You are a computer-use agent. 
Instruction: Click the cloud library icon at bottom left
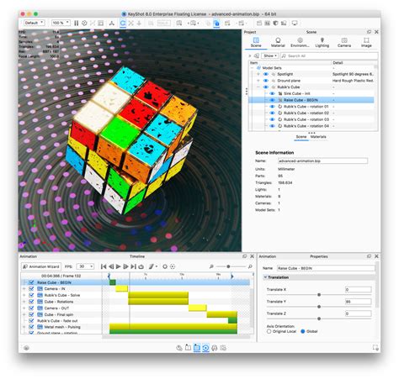click(x=26, y=348)
